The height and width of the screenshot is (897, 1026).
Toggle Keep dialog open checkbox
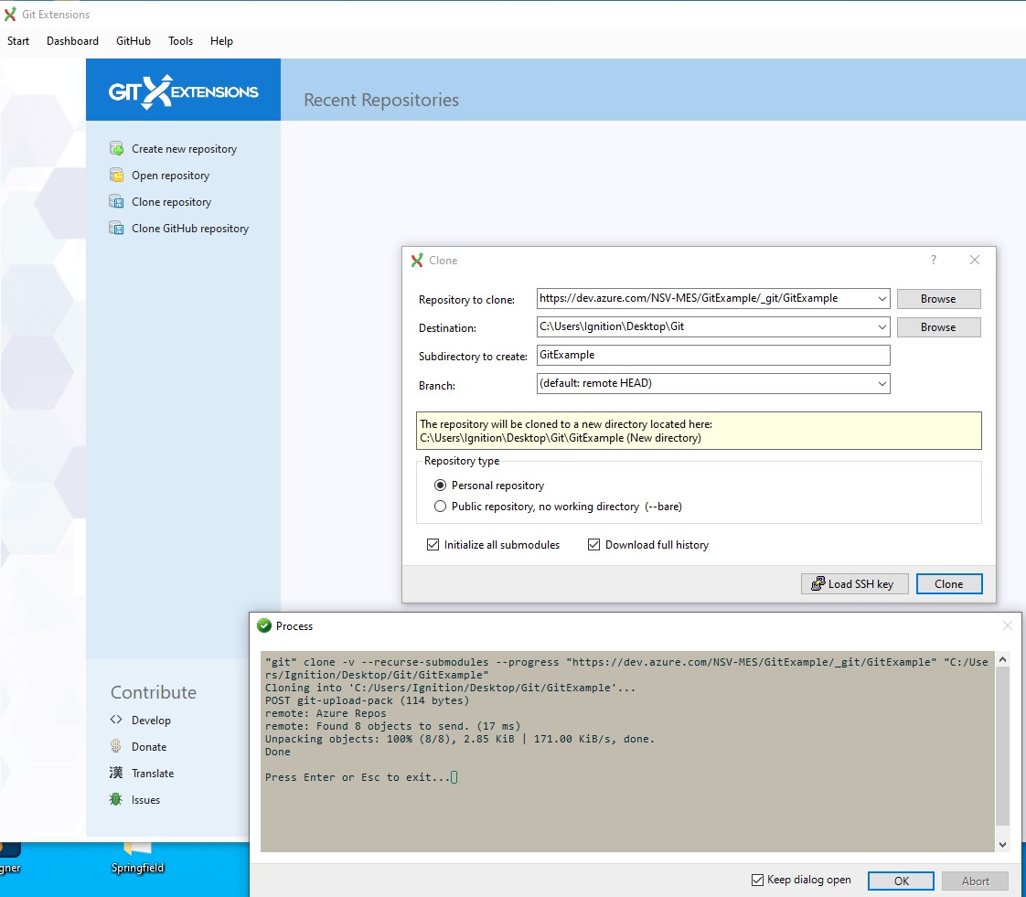[757, 880]
